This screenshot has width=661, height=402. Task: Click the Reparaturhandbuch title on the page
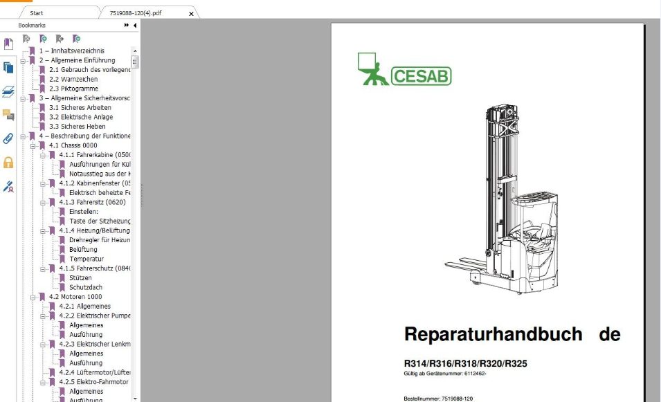pyautogui.click(x=494, y=335)
